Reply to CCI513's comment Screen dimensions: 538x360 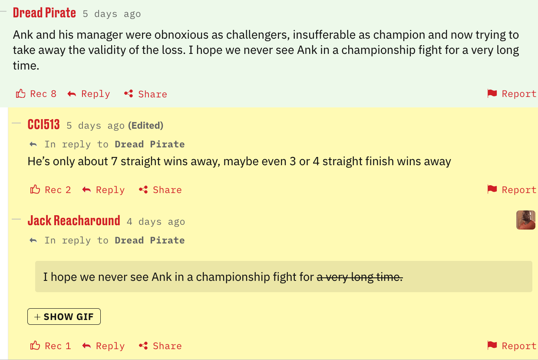[104, 190]
